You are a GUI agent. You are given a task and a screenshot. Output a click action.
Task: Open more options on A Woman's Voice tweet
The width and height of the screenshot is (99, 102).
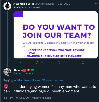[96, 4]
